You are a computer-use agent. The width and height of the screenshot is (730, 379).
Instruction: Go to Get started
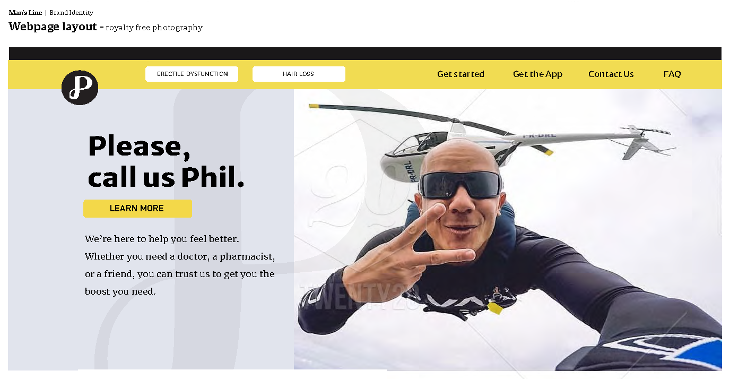click(x=460, y=74)
